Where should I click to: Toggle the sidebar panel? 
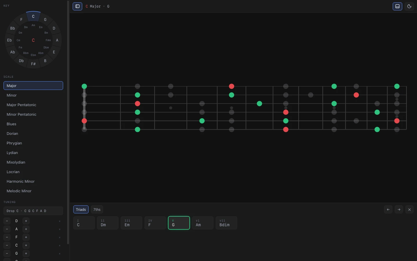(77, 6)
